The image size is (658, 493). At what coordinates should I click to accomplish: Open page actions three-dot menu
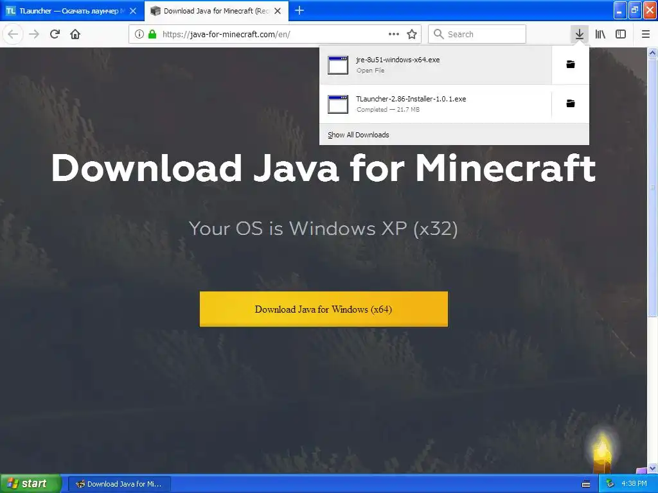(x=394, y=34)
